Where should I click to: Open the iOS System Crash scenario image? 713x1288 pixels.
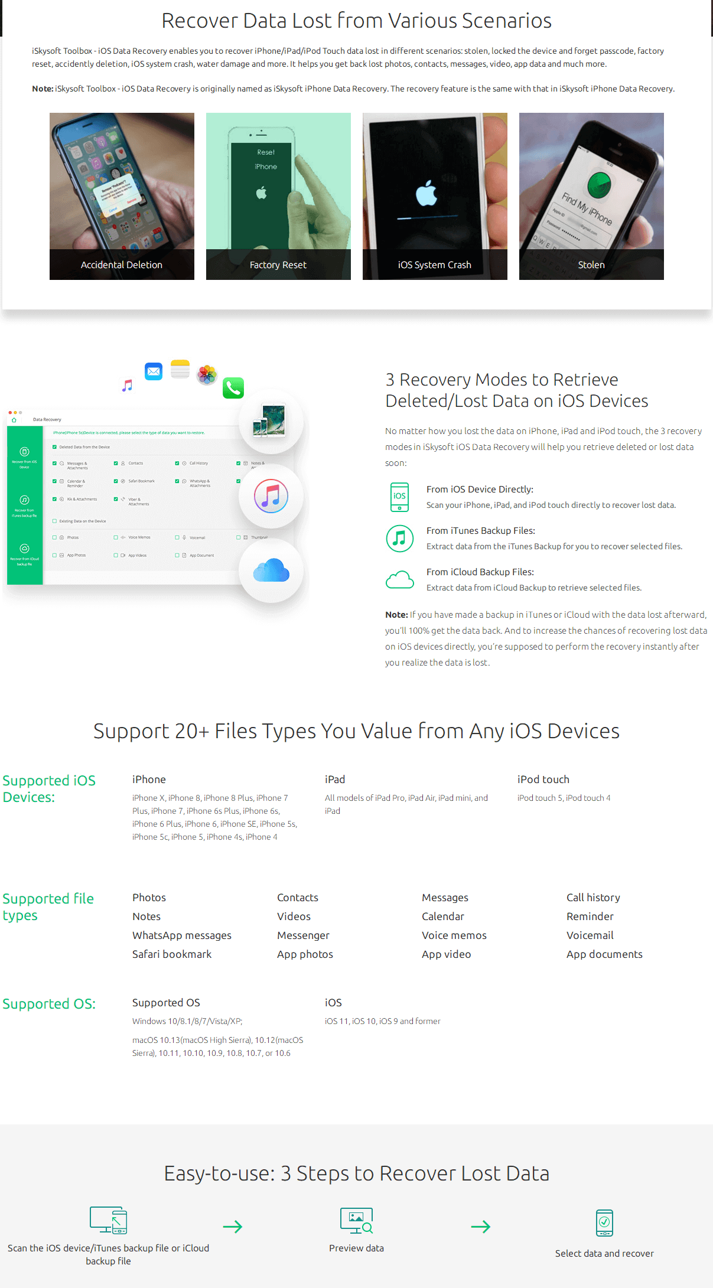(435, 196)
